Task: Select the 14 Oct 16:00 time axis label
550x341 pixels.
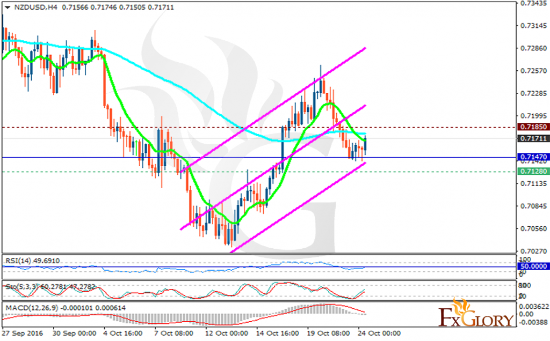Action: 278,333
